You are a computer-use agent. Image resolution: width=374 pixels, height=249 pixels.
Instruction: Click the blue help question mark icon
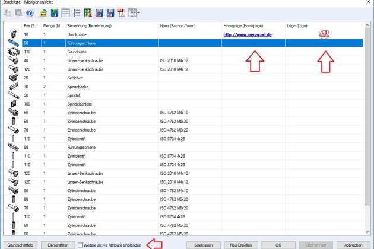tap(28, 13)
